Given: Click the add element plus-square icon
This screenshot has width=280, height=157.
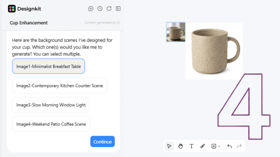Looking at the screenshot, I should pyautogui.click(x=214, y=146).
